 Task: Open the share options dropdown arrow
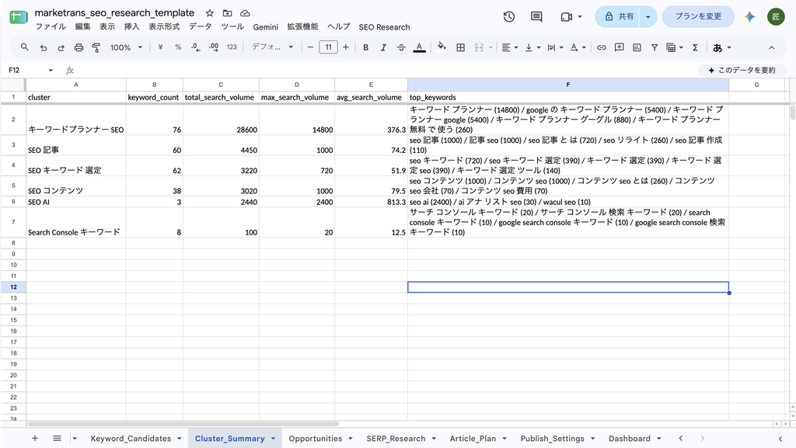[x=648, y=17]
